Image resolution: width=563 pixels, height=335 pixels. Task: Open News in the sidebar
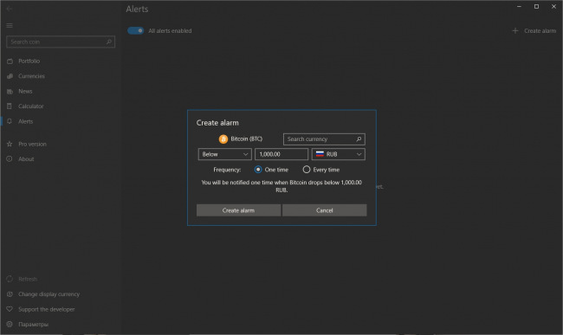click(25, 92)
